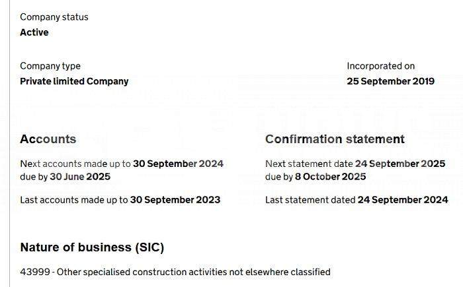Click the Next accounts made up to text
The height and width of the screenshot is (287, 463).
click(75, 164)
